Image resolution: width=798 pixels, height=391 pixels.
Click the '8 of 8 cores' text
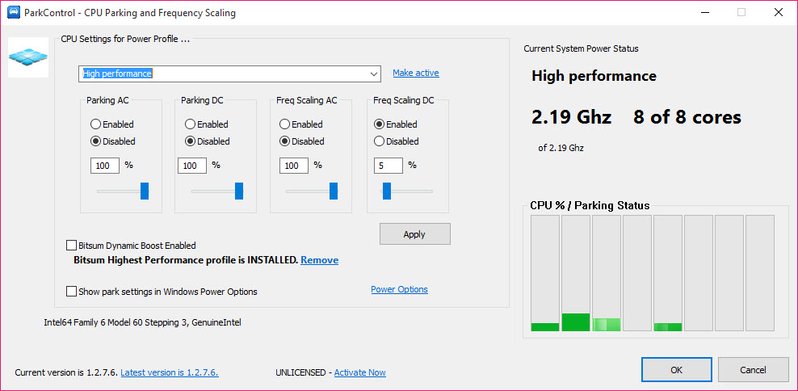point(687,118)
